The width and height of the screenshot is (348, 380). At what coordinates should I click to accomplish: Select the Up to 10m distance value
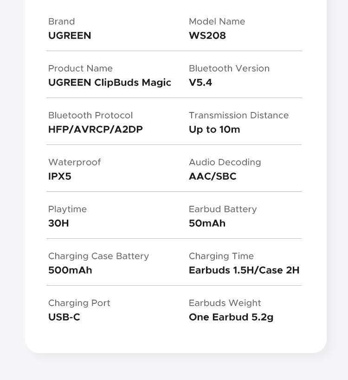click(214, 130)
